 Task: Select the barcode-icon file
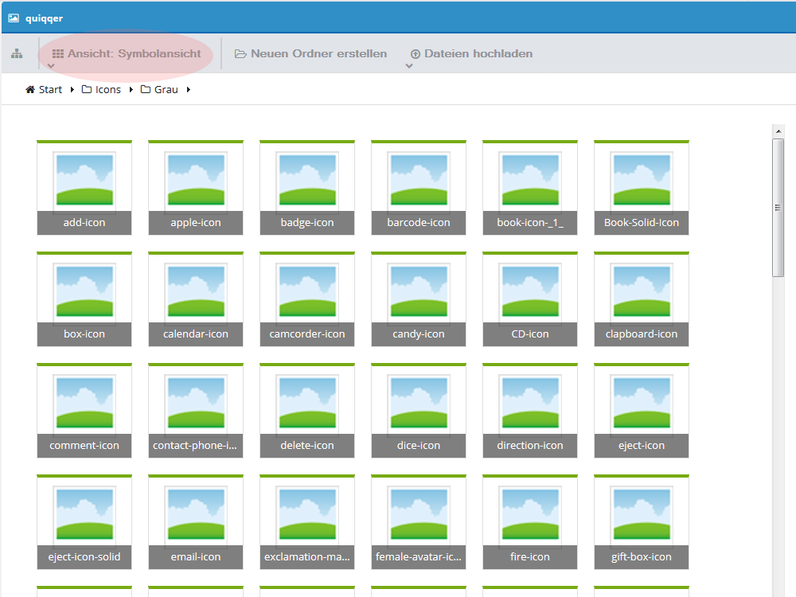point(419,187)
